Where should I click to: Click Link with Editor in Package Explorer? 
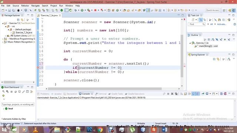[22, 20]
